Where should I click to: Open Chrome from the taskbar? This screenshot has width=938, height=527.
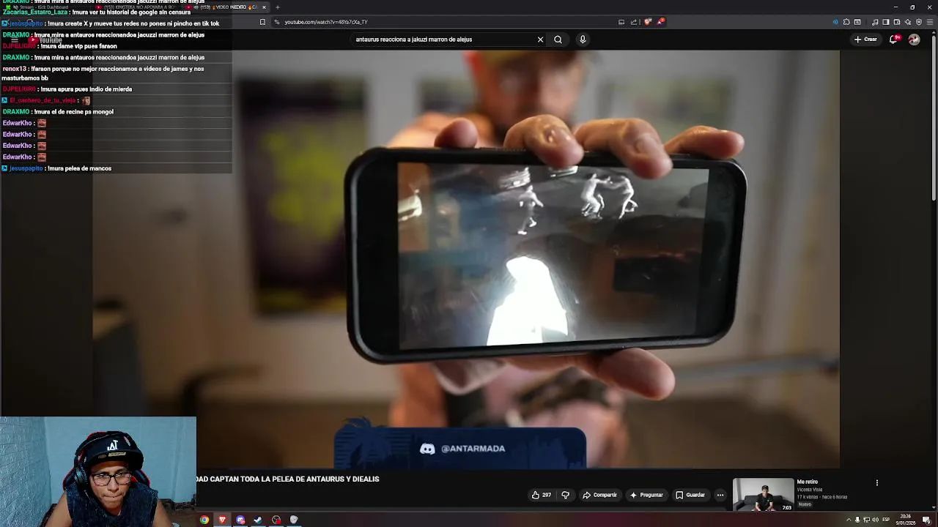click(x=204, y=520)
